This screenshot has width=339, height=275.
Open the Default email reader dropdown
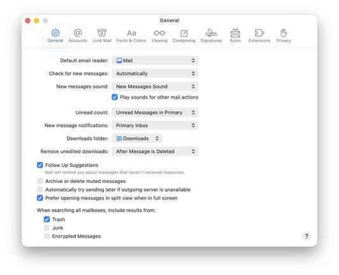155,60
